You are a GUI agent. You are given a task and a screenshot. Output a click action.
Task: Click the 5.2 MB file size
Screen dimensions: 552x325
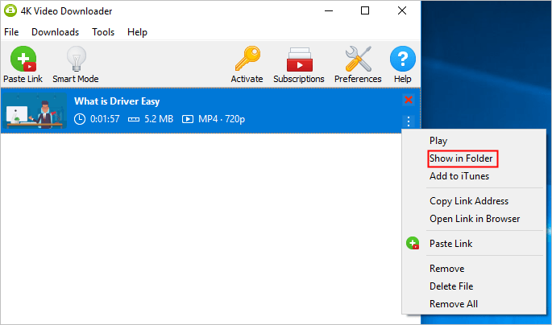tap(159, 119)
